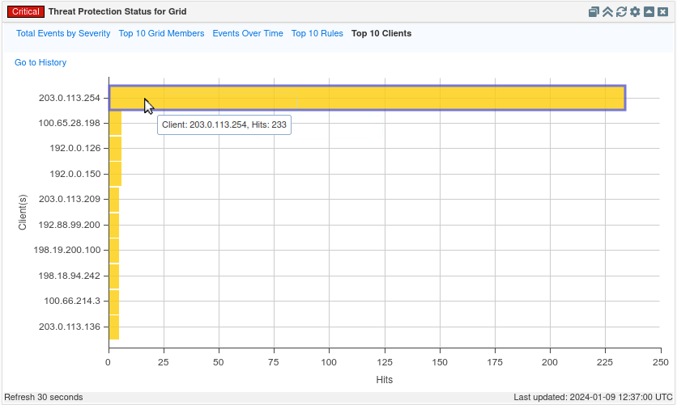Open the Go to History link
This screenshot has height=405, width=677.
[40, 62]
